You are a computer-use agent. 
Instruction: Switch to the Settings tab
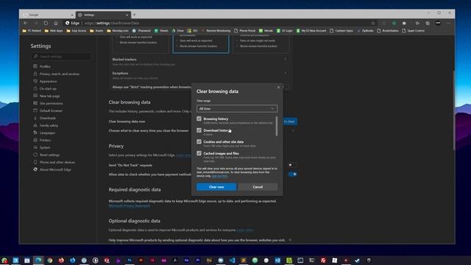(x=103, y=15)
